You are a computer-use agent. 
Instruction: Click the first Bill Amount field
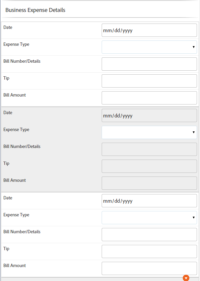(149, 98)
